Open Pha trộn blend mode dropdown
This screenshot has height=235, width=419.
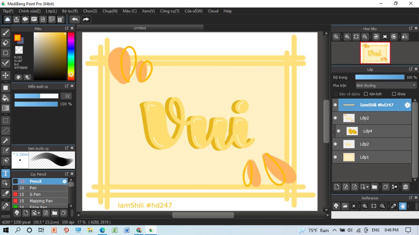coord(386,86)
